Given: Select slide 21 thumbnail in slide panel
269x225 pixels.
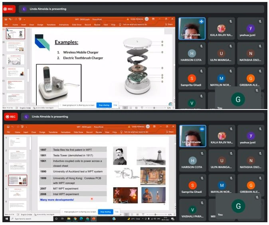Looking at the screenshot, I should (x=16, y=60).
